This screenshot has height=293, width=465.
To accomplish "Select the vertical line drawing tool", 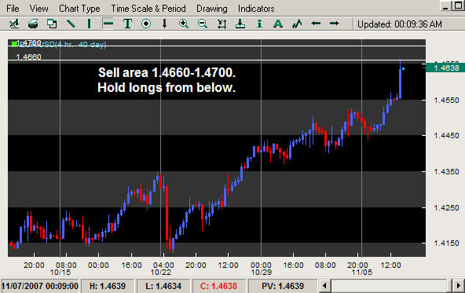I will click(x=89, y=24).
